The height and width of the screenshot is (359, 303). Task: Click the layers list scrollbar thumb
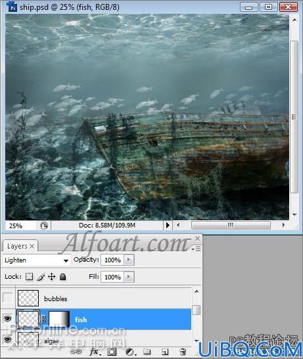[x=196, y=310]
